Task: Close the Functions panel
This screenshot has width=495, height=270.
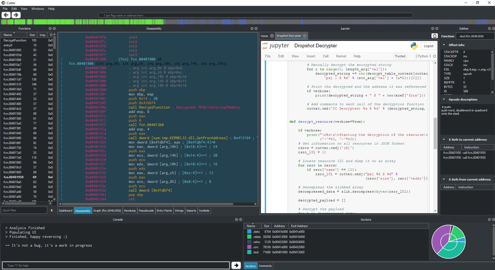Action: [x=53, y=28]
